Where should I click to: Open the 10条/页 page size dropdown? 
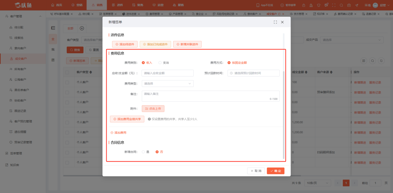(x=318, y=183)
